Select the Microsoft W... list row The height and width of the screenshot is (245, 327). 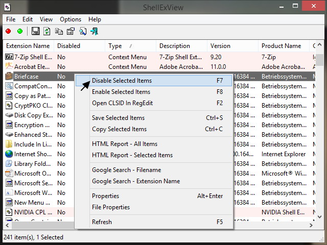pos(39,193)
